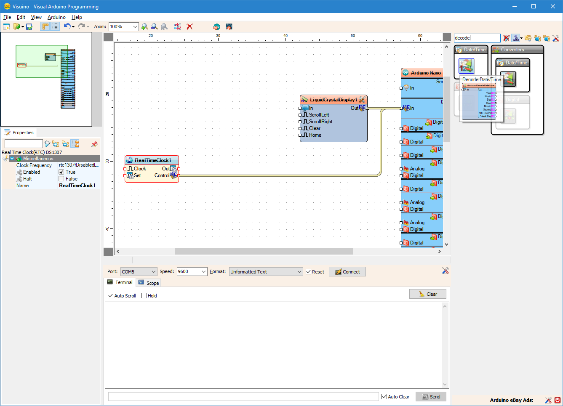Click the RealTimeClock1 component title
Image resolution: width=563 pixels, height=406 pixels.
[152, 160]
